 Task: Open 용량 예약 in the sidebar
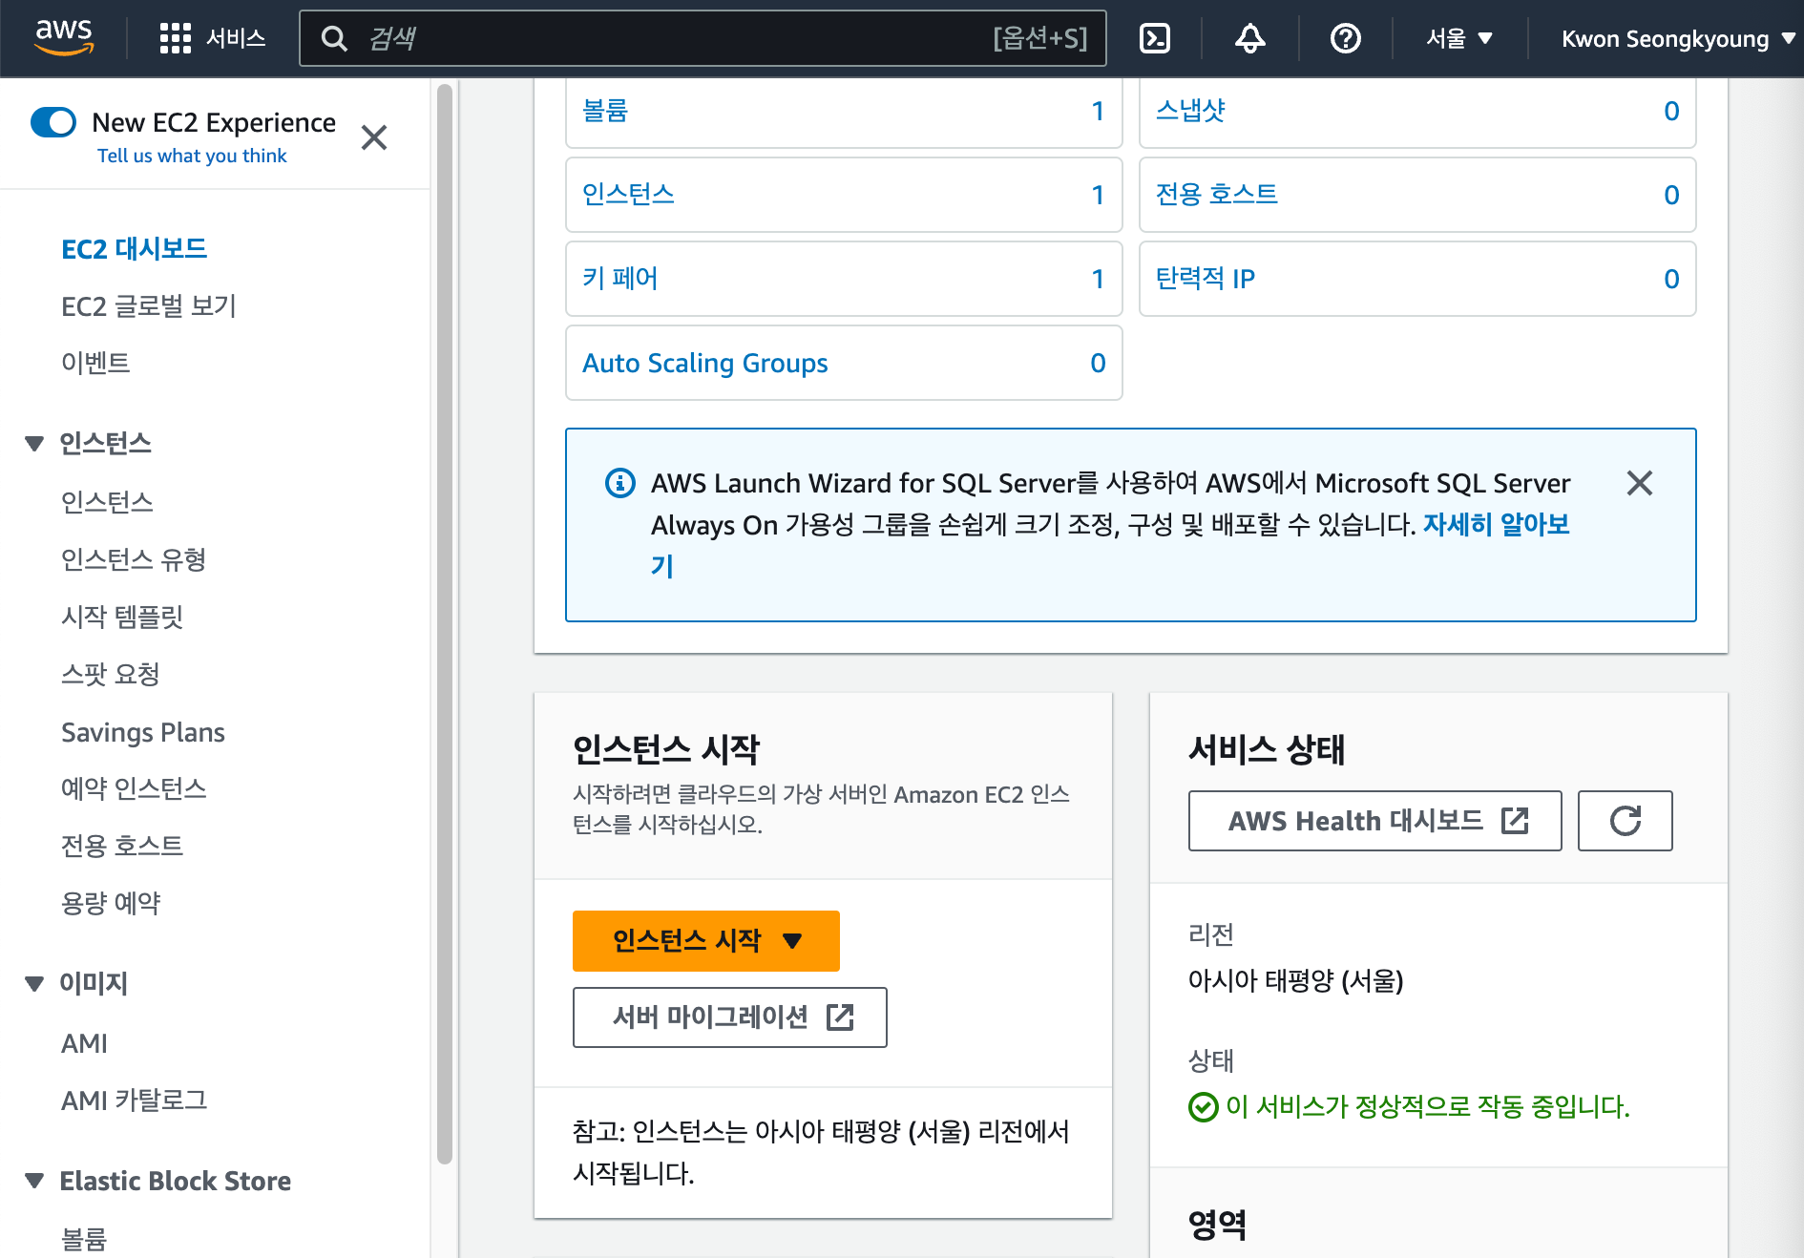coord(111,903)
